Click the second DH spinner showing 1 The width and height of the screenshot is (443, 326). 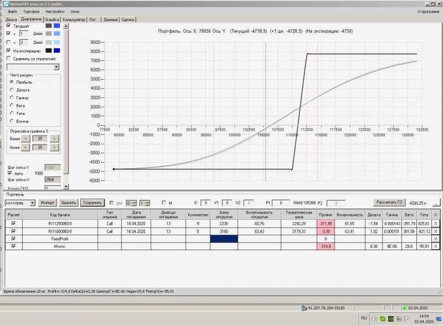pyautogui.click(x=145, y=203)
